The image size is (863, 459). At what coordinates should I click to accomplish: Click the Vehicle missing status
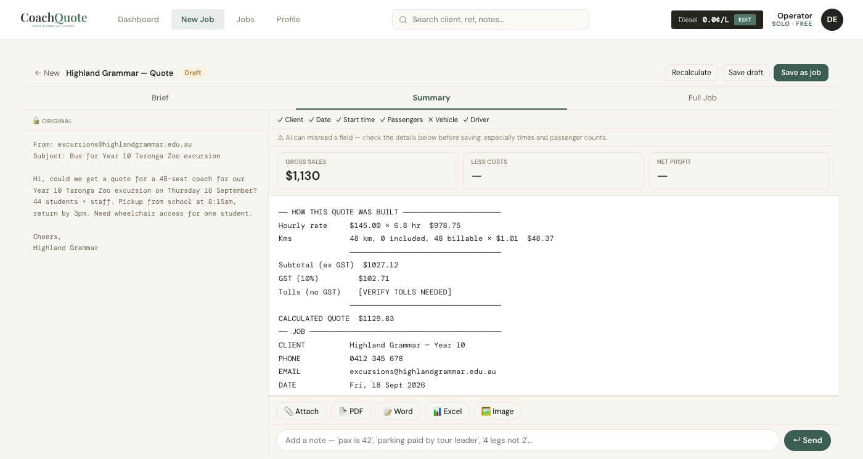[x=443, y=120]
